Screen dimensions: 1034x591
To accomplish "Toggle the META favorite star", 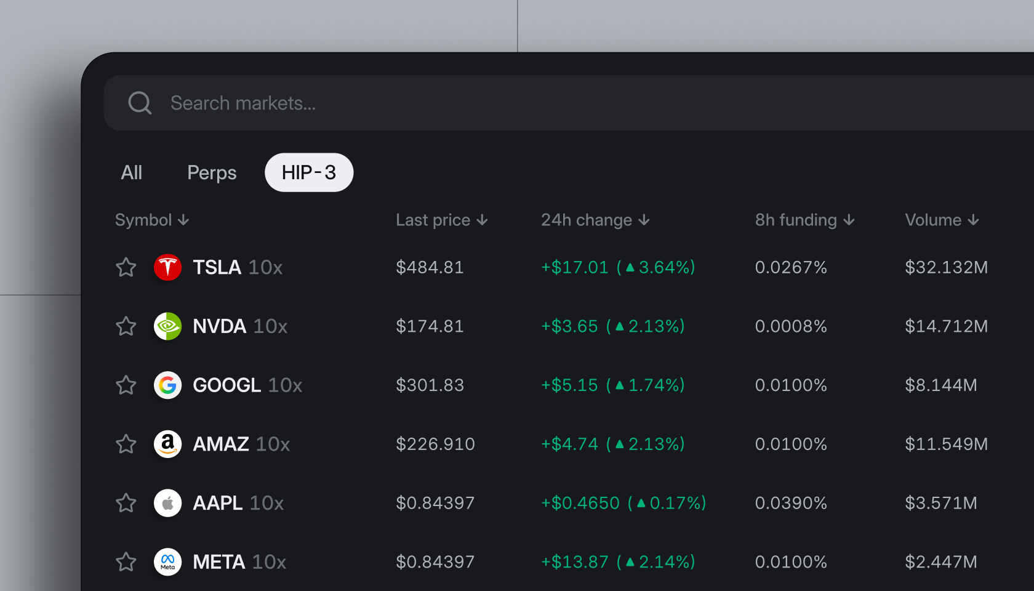I will point(126,562).
